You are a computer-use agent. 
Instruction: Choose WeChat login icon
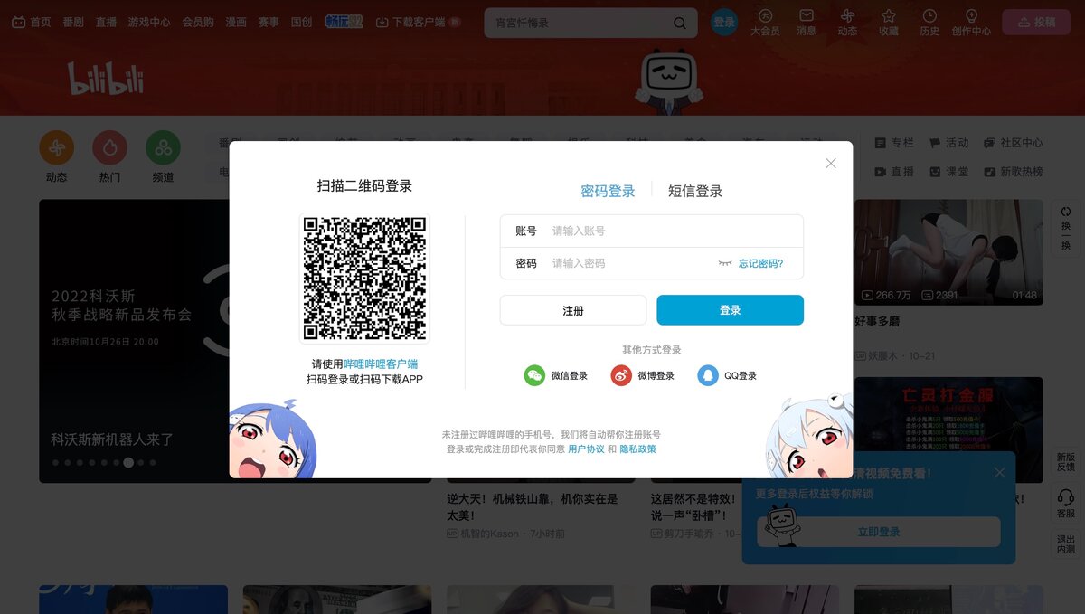tap(534, 375)
